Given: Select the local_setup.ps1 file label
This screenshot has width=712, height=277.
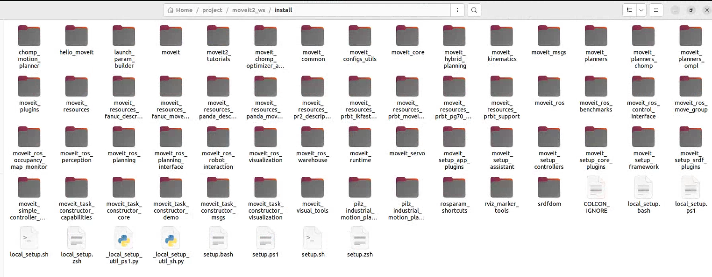Looking at the screenshot, I should [x=691, y=207].
